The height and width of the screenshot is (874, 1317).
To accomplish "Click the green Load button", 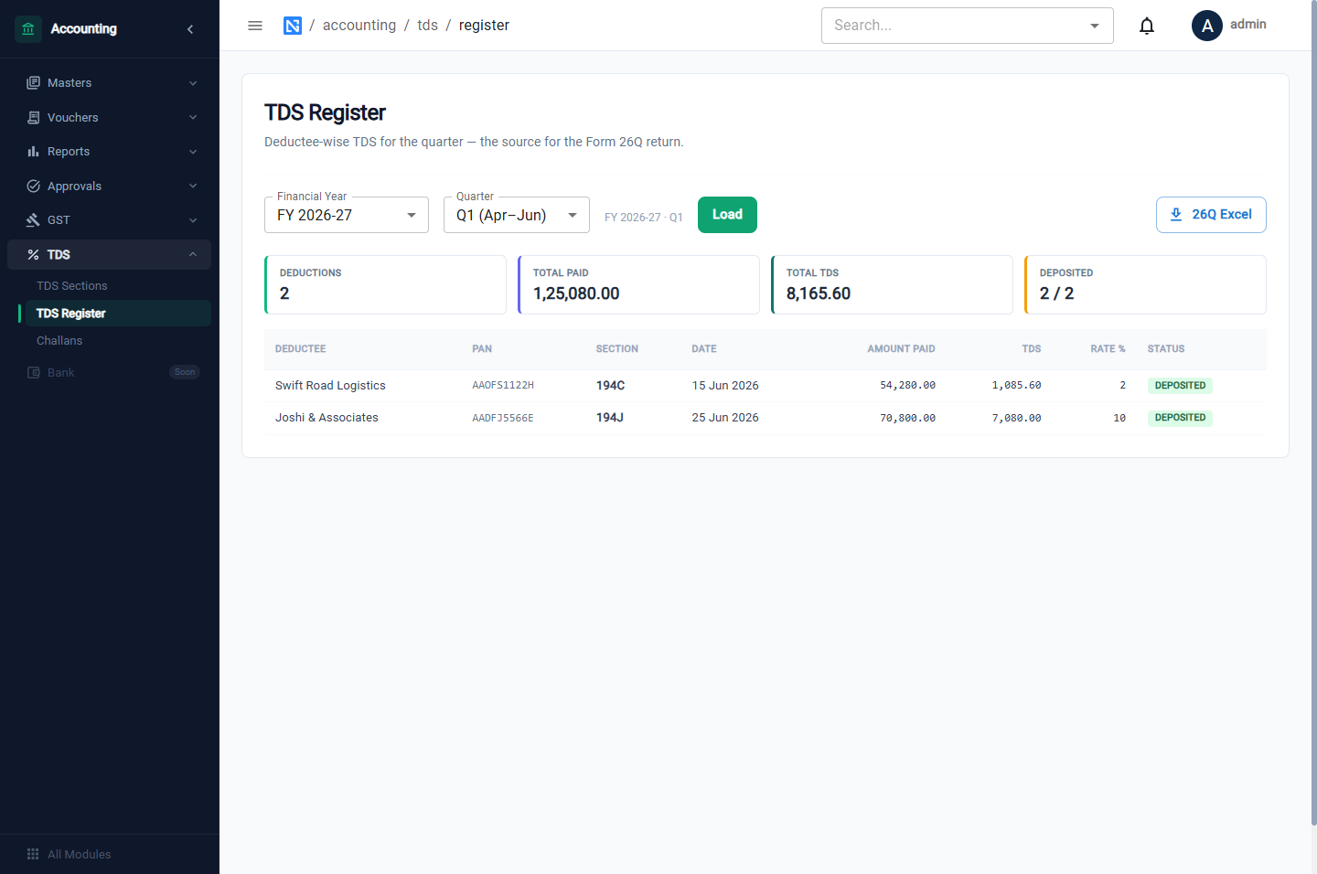I will [x=727, y=215].
